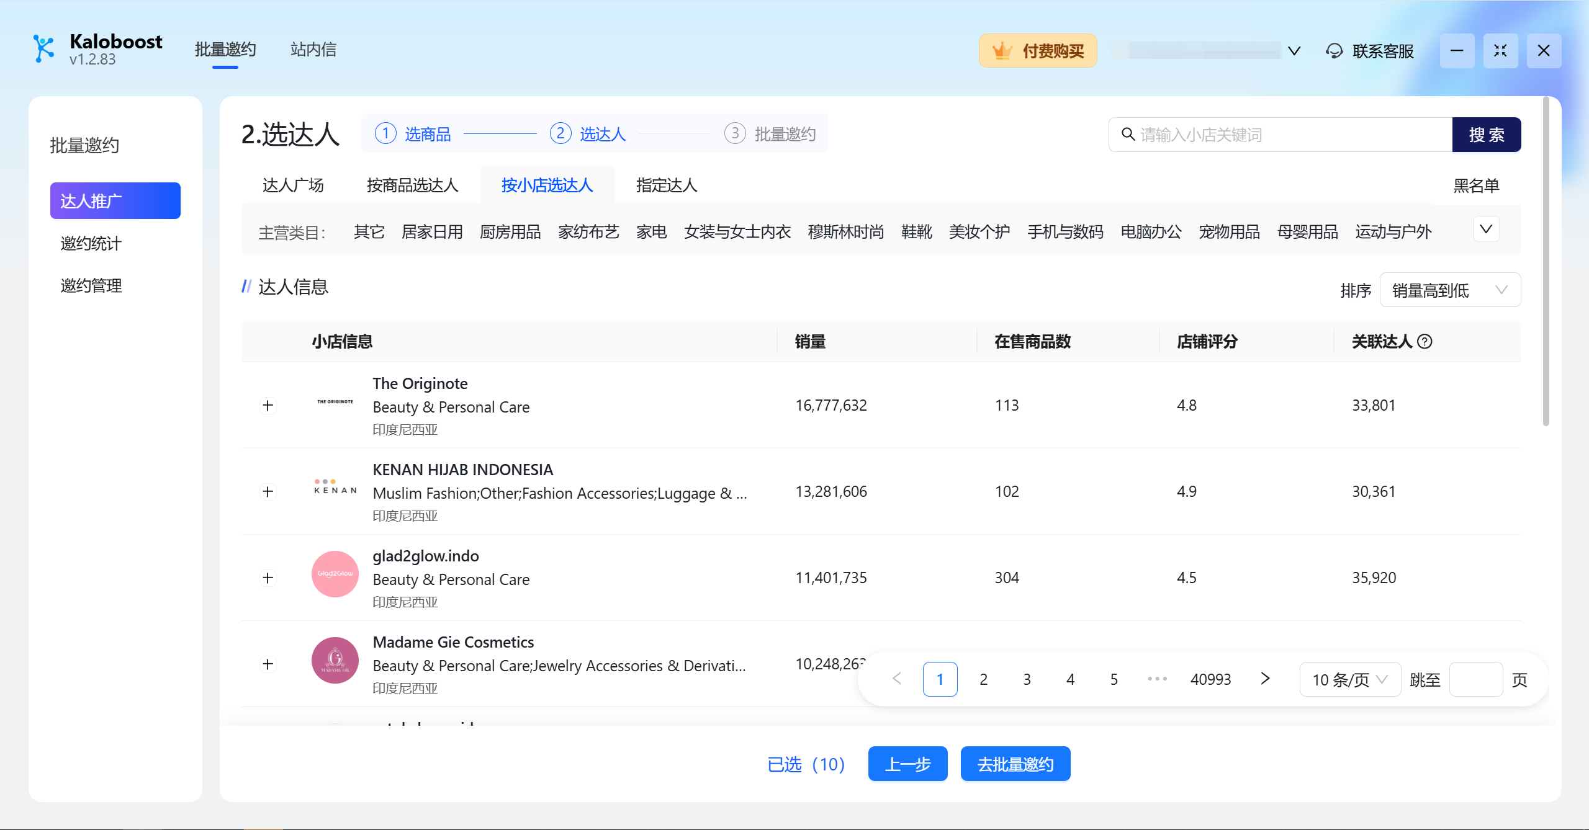Select 达人推广 in the sidebar
Image resolution: width=1589 pixels, height=830 pixels.
click(x=115, y=200)
